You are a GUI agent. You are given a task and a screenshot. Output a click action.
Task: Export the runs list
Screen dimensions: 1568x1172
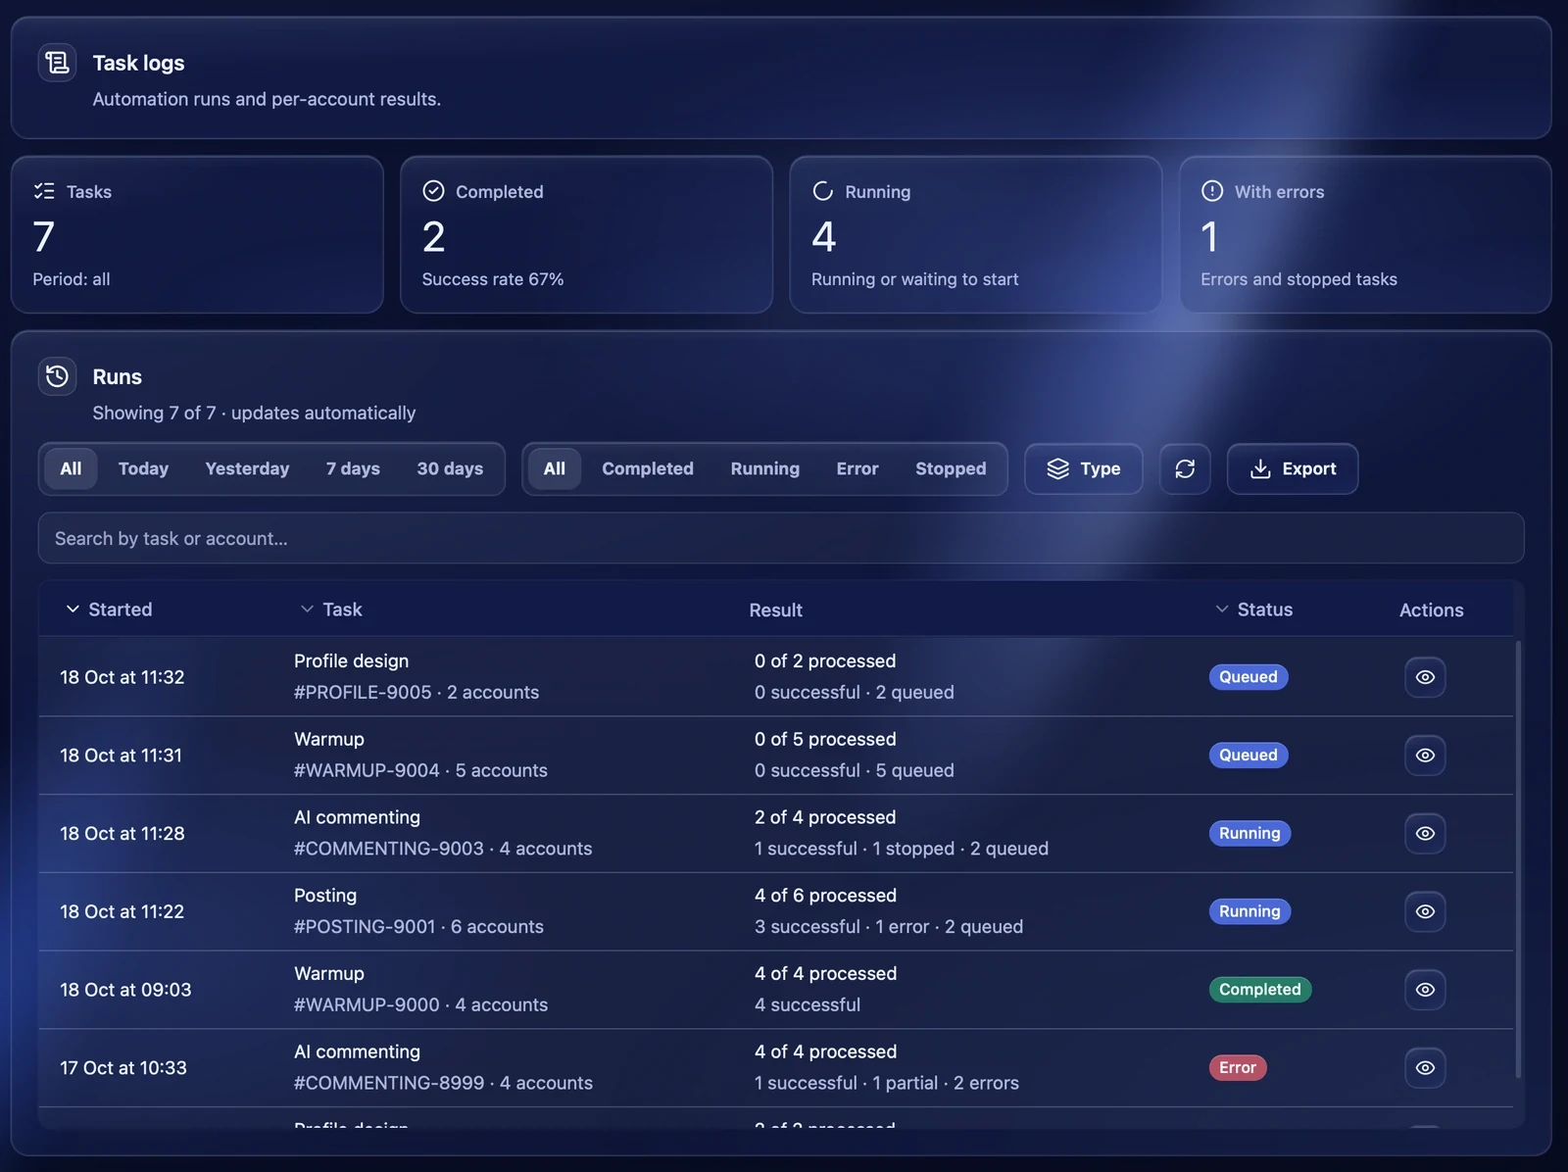(1293, 469)
